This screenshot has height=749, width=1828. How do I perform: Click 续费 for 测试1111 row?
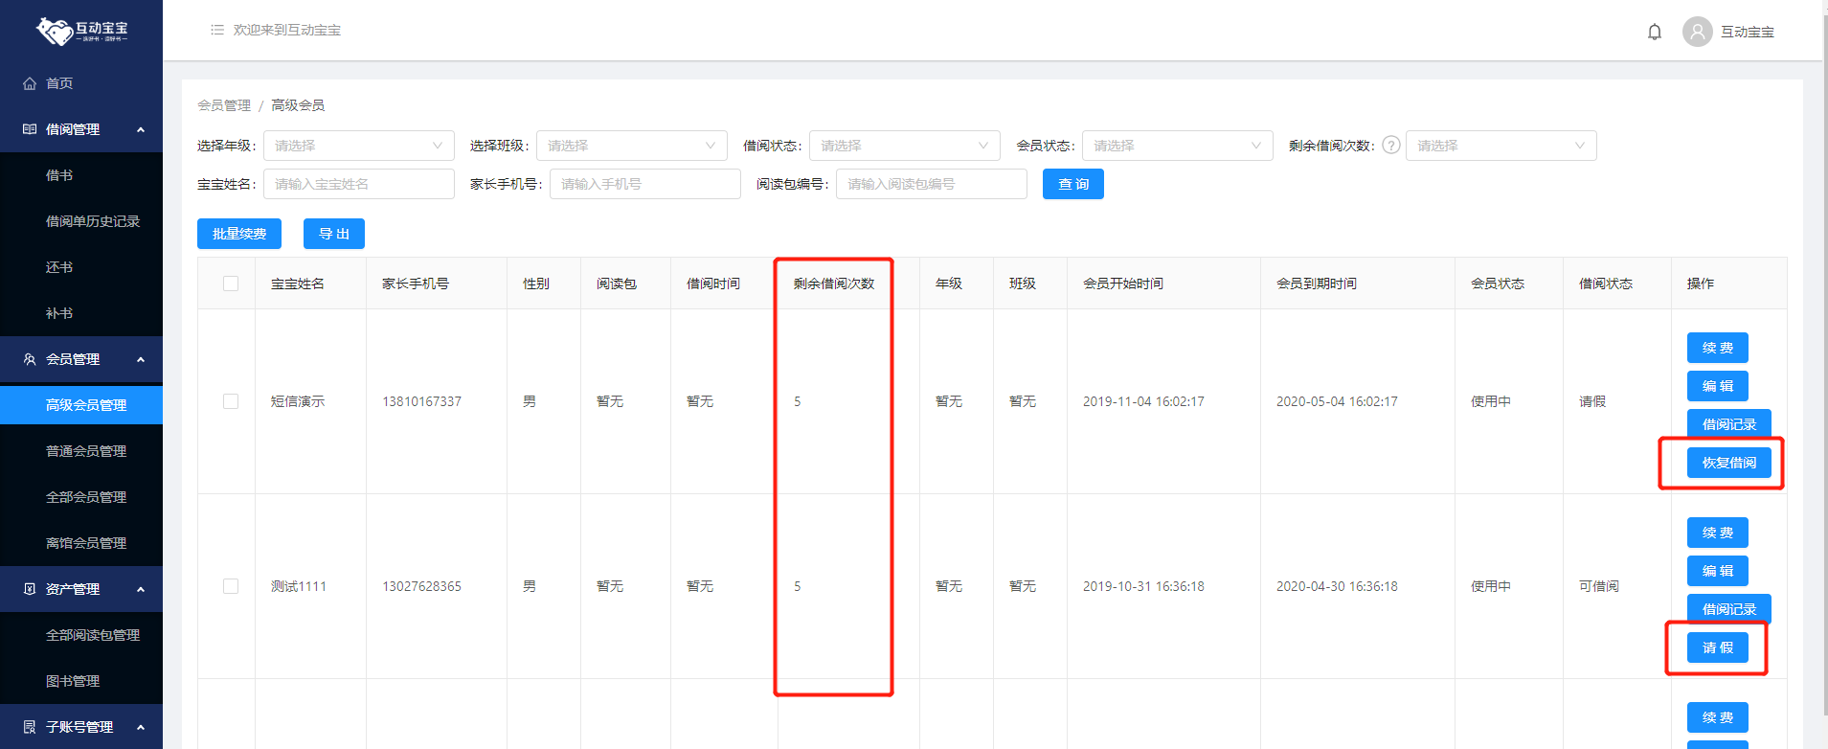point(1718,533)
